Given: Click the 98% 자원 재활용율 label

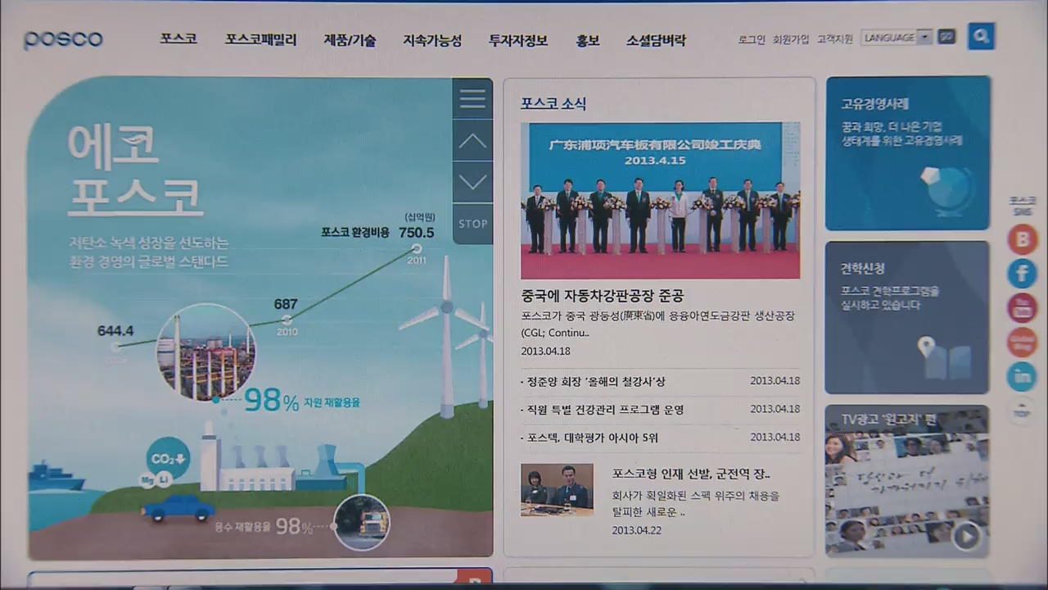Looking at the screenshot, I should [x=301, y=402].
